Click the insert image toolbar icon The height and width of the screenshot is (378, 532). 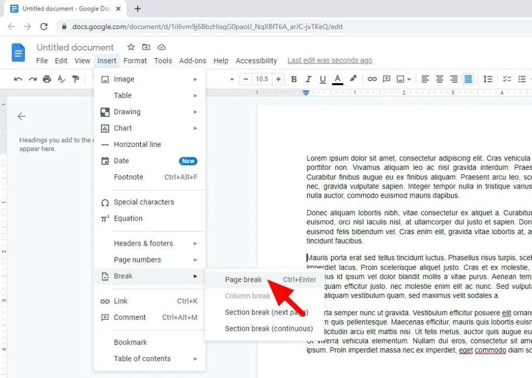coord(401,79)
